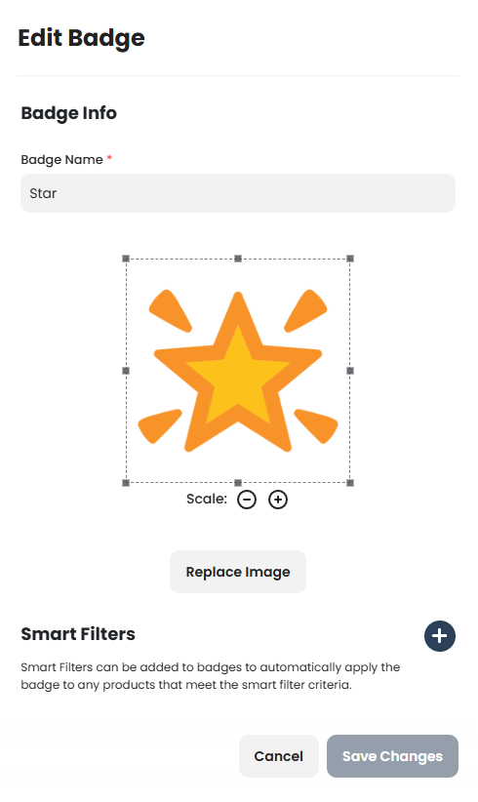
Task: Increase badge image scale with plus icon
Action: (x=278, y=500)
